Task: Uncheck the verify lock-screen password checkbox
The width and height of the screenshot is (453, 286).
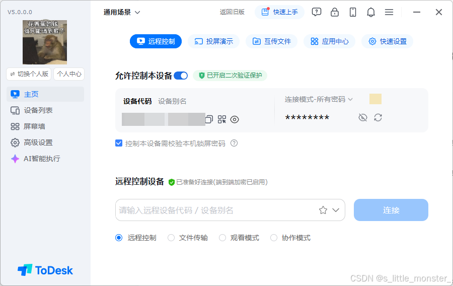Action: click(119, 143)
